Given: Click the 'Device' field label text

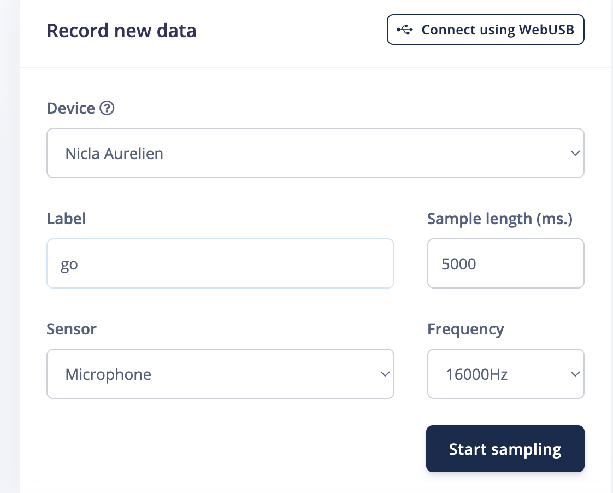Looking at the screenshot, I should (71, 108).
